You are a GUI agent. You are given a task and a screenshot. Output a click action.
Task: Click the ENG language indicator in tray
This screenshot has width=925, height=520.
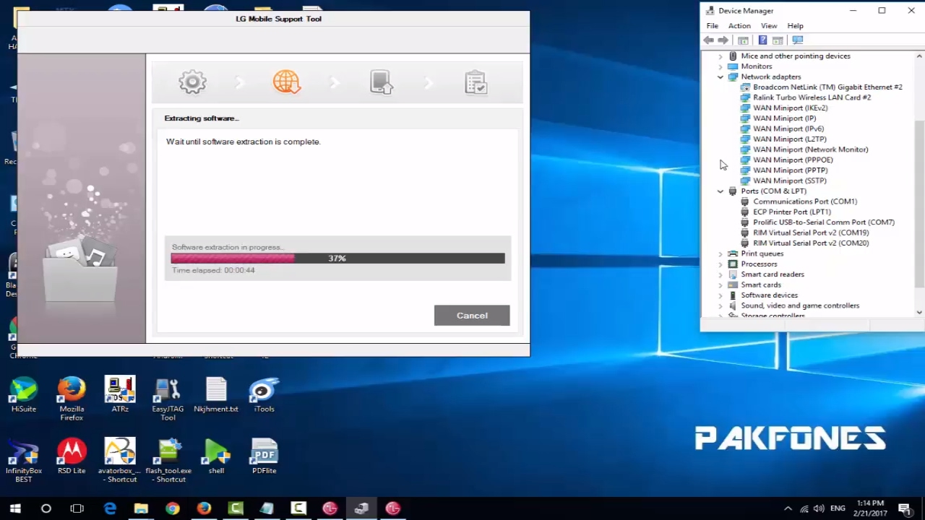tap(838, 508)
